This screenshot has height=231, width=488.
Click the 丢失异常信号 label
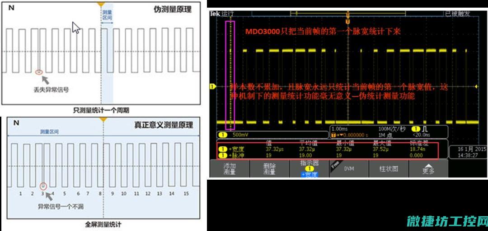click(51, 90)
